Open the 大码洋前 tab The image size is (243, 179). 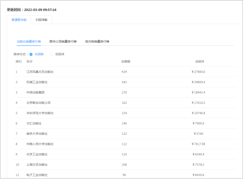(41, 20)
